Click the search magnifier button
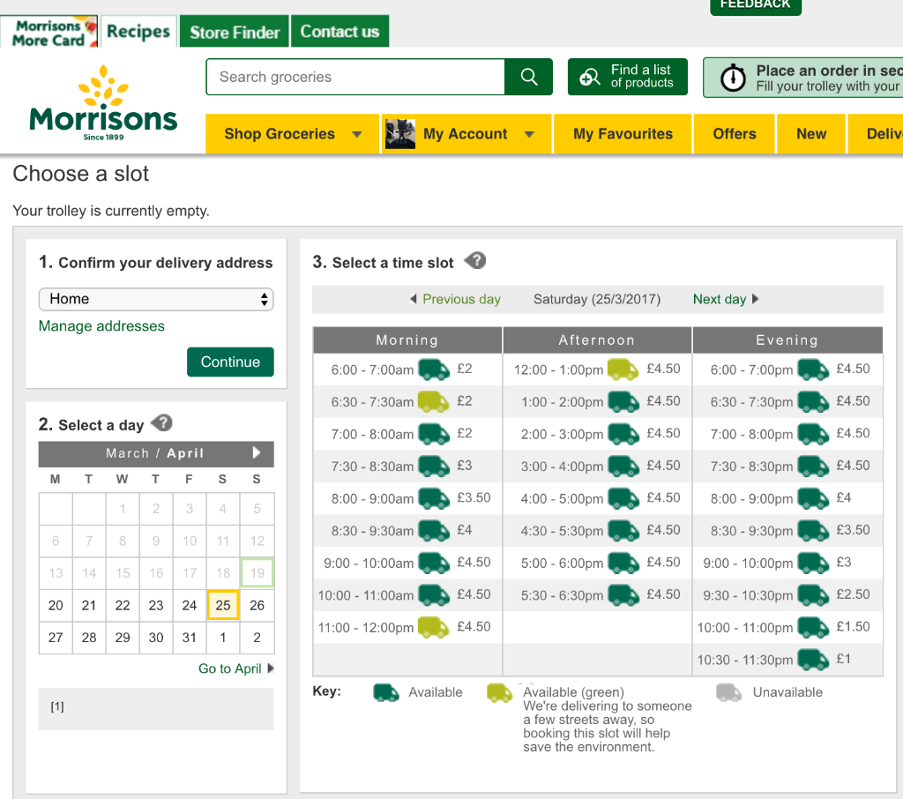Viewport: 903px width, 799px height. pyautogui.click(x=529, y=77)
